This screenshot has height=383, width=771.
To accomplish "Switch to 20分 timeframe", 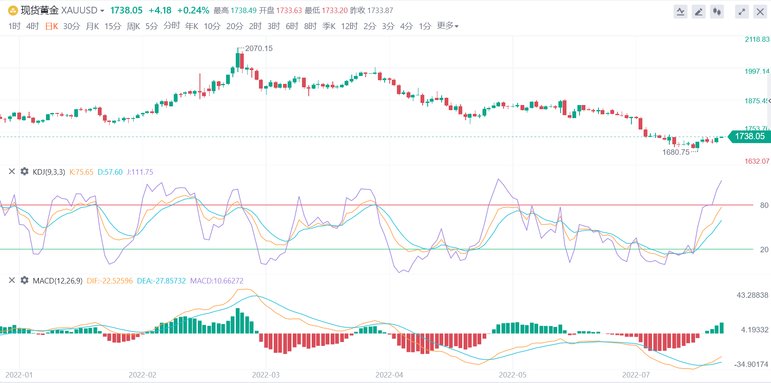I will (x=235, y=26).
